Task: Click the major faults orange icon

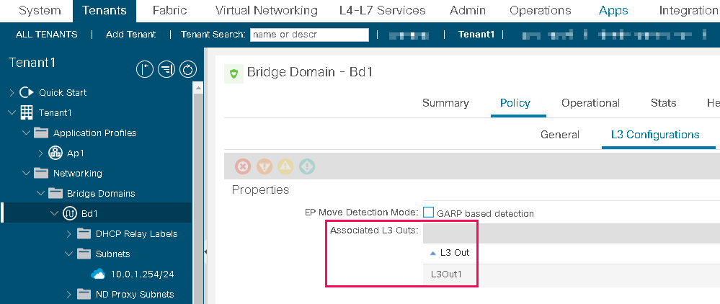Action: [264, 166]
